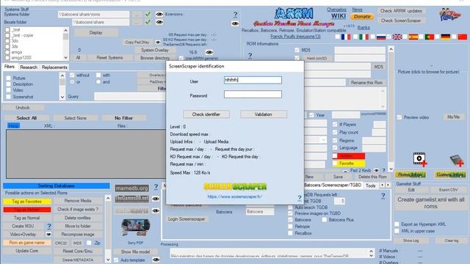Enable the Picture filter checkbox
Viewport: 470px width, 264px height.
tap(8, 78)
